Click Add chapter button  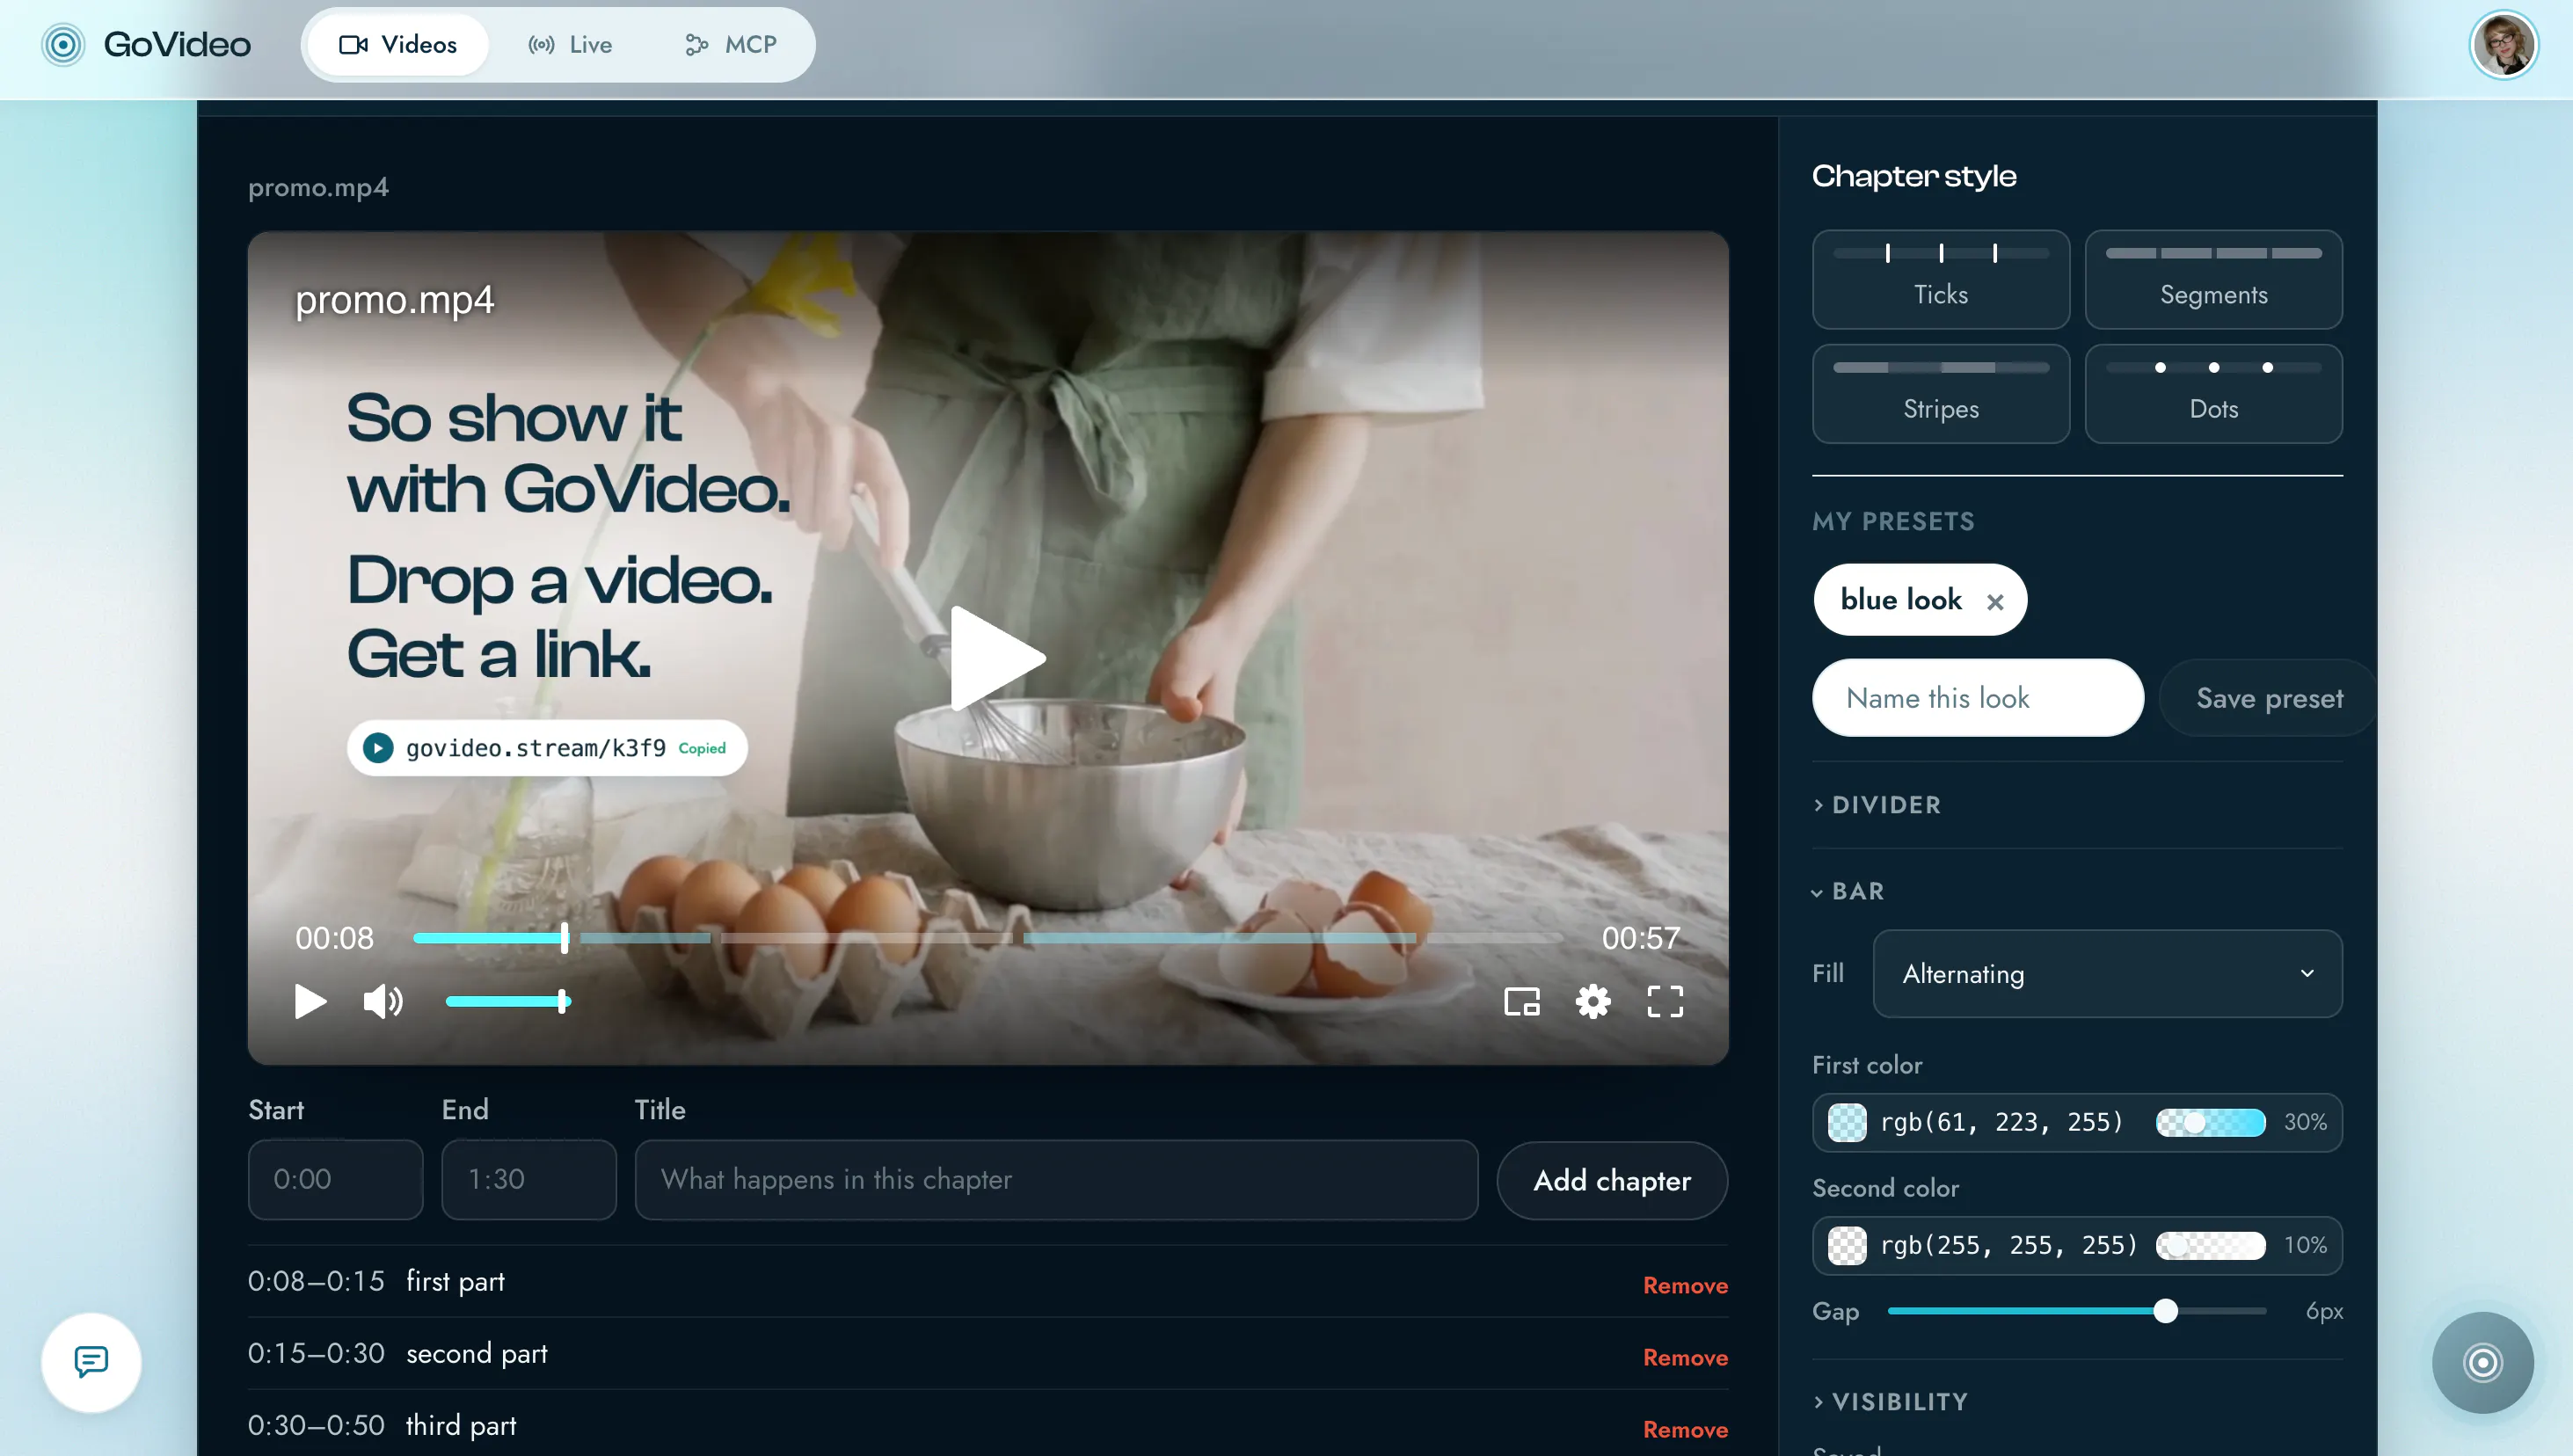click(1612, 1180)
